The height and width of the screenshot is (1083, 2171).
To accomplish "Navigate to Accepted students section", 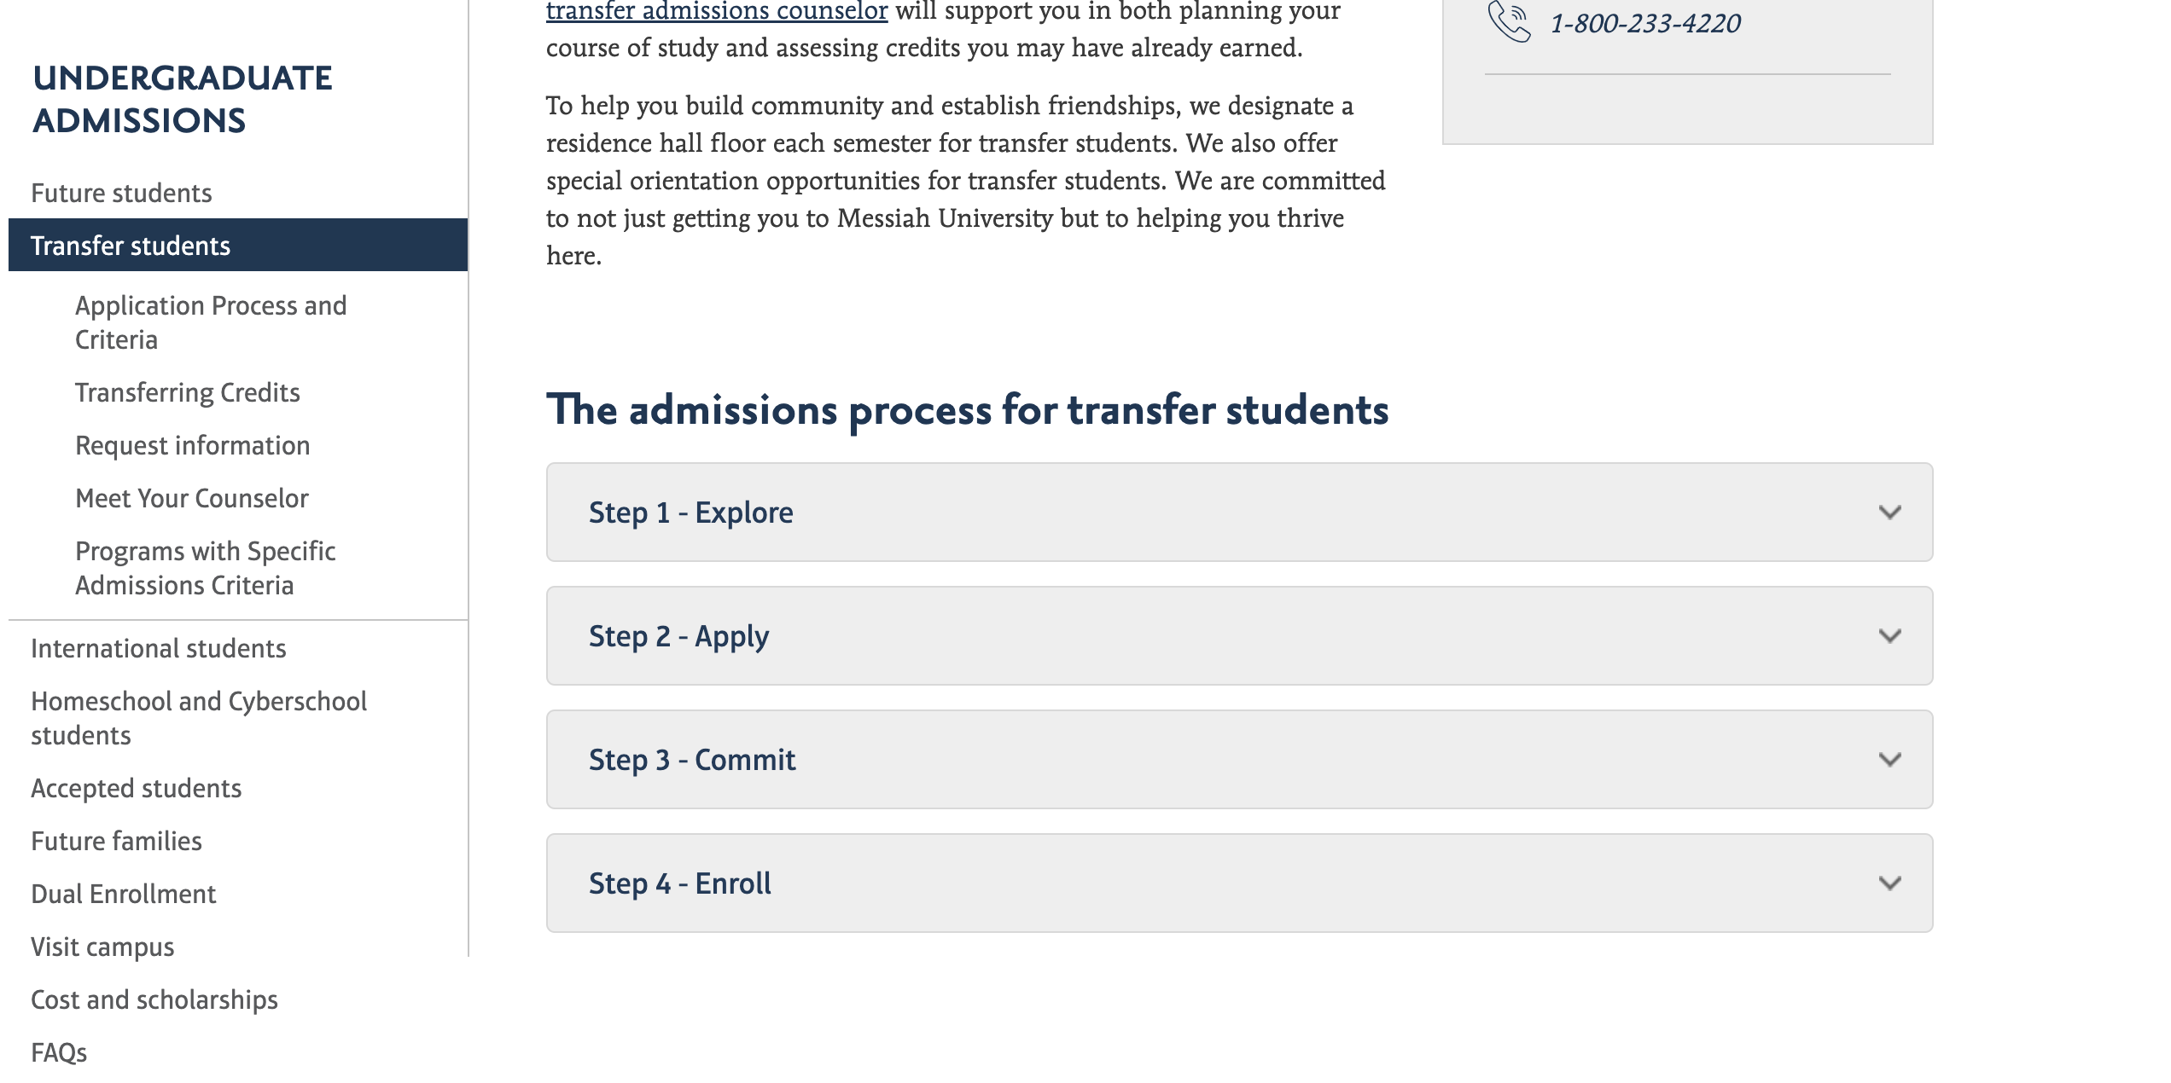I will (x=136, y=787).
